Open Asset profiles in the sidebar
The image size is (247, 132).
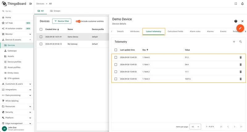[17, 67]
